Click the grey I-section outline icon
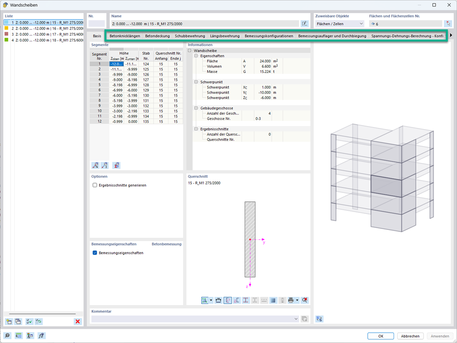The width and height of the screenshot is (457, 343). [255, 300]
